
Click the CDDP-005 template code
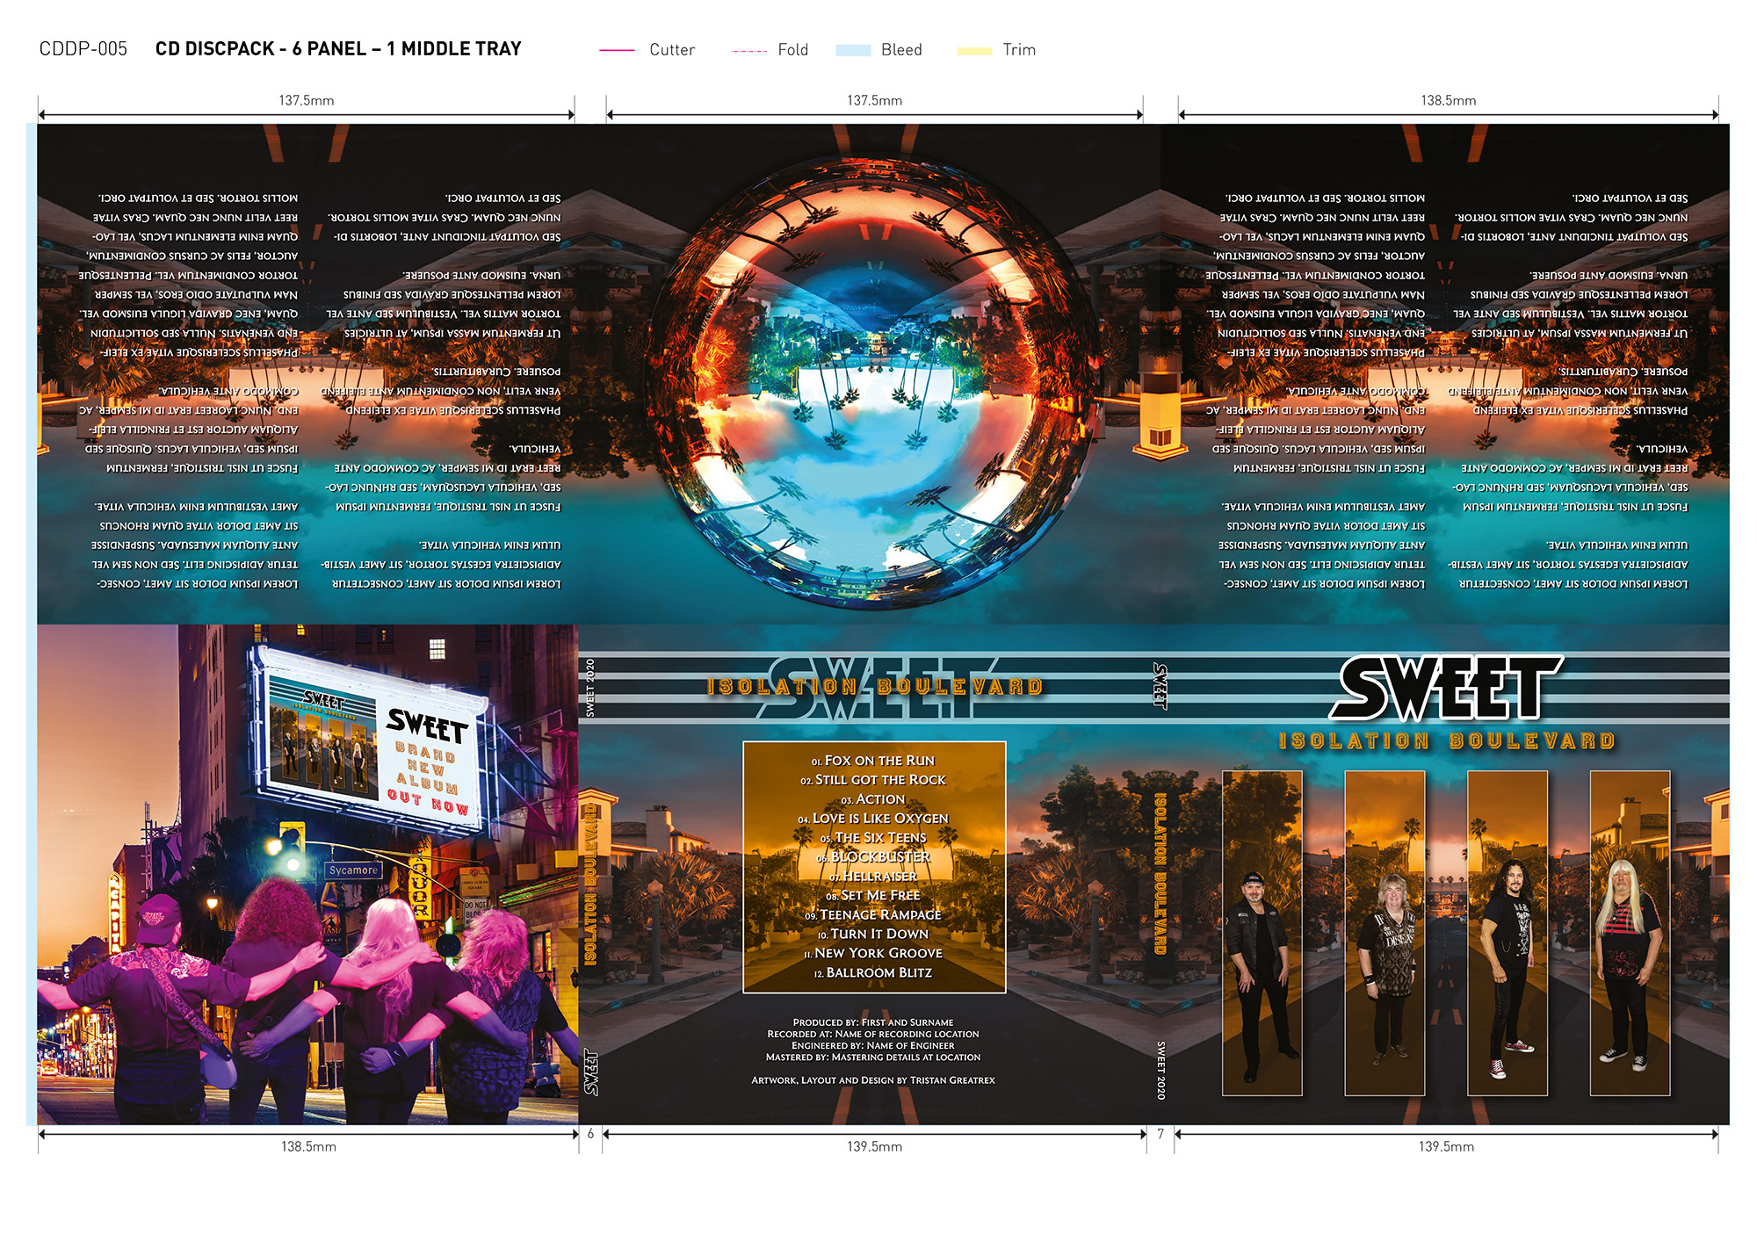click(x=83, y=49)
